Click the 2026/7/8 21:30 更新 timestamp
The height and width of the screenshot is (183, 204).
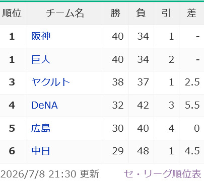pyautogui.click(x=50, y=174)
